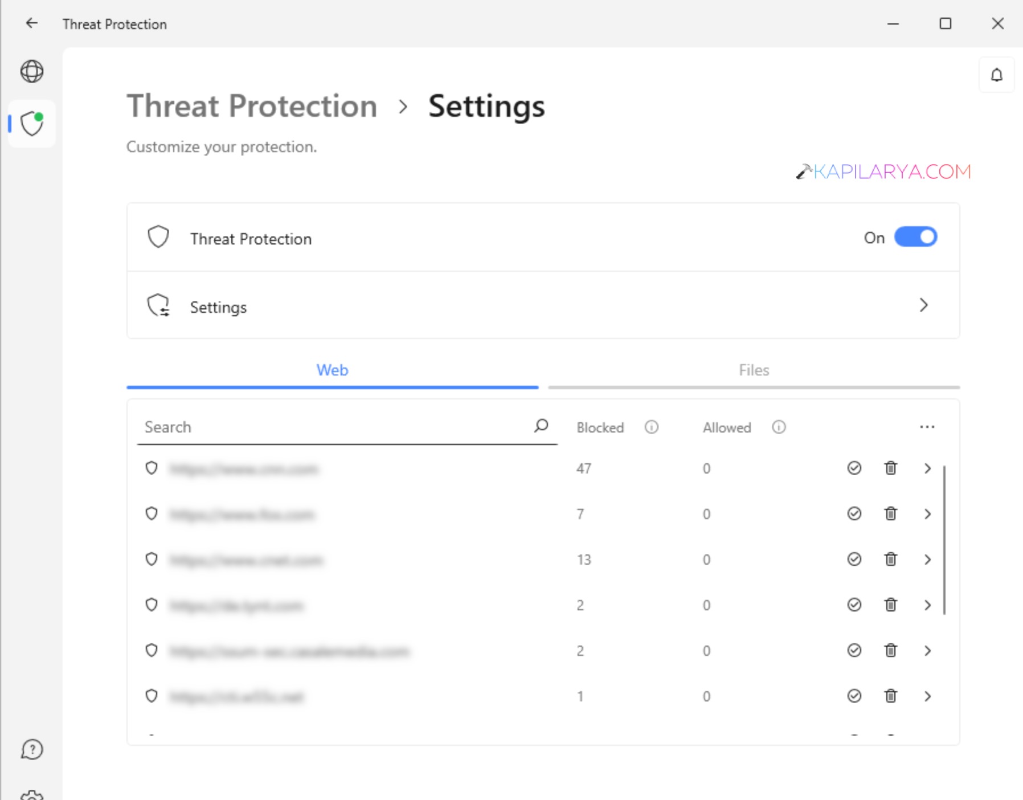Show info about the Allowed column
Screen dimensions: 1023x800
(x=779, y=427)
